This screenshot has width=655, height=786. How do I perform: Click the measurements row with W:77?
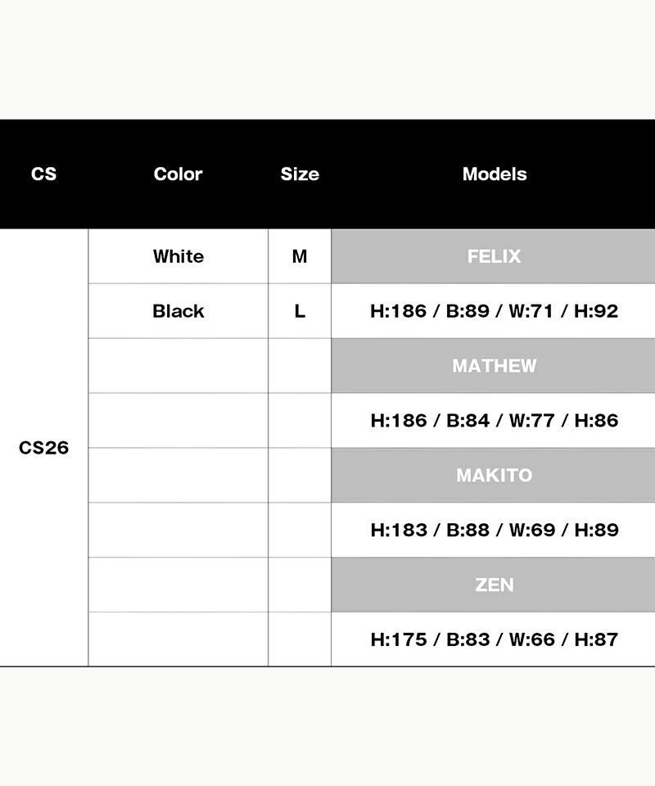(x=494, y=420)
